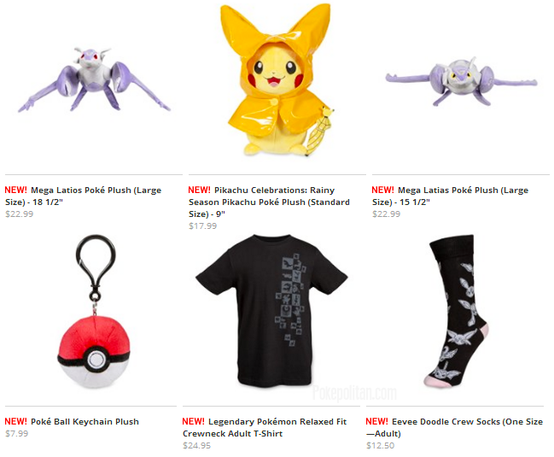Click the Poké Ball Keychain Plush title
This screenshot has height=457, width=554.
(x=85, y=422)
